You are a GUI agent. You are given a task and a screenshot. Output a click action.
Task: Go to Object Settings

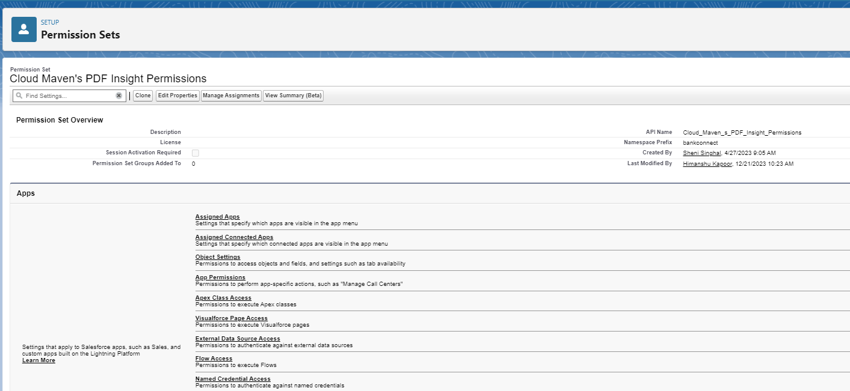tap(218, 257)
